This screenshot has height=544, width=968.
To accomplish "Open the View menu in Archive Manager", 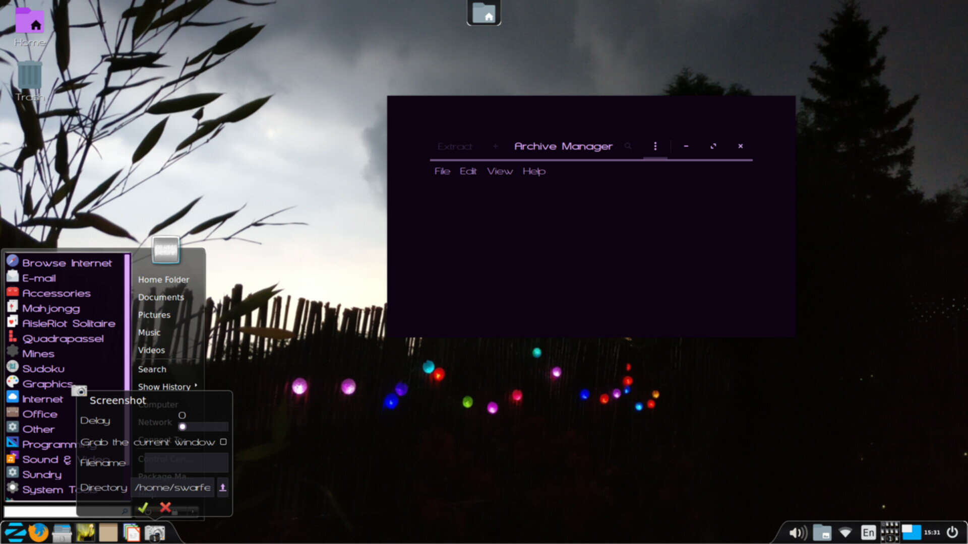I will [x=500, y=171].
